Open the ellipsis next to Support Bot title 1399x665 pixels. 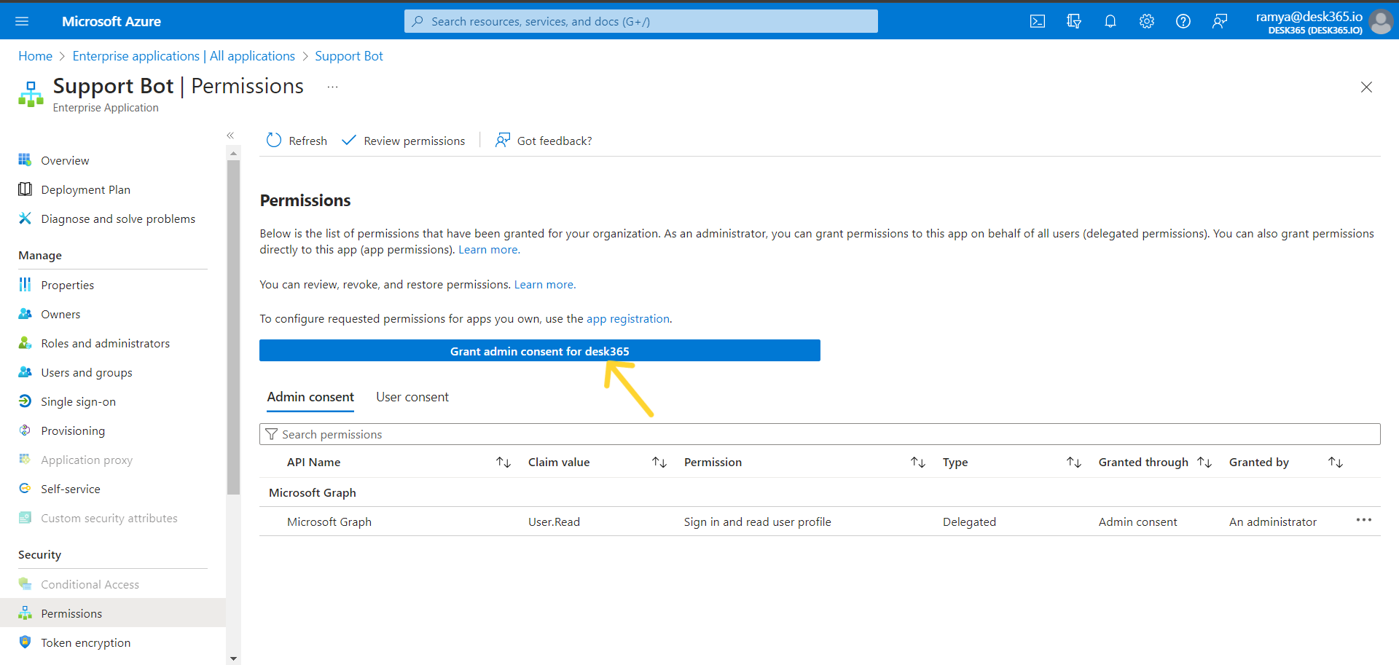[x=332, y=86]
